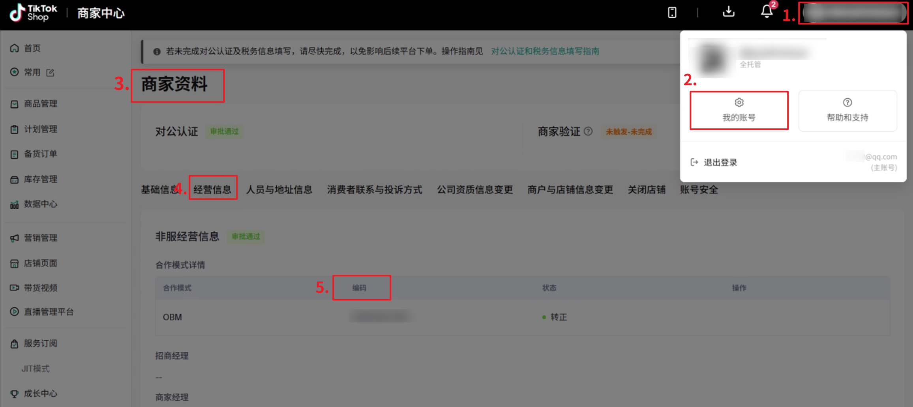Select the 常用 sidebar icon

[15, 72]
